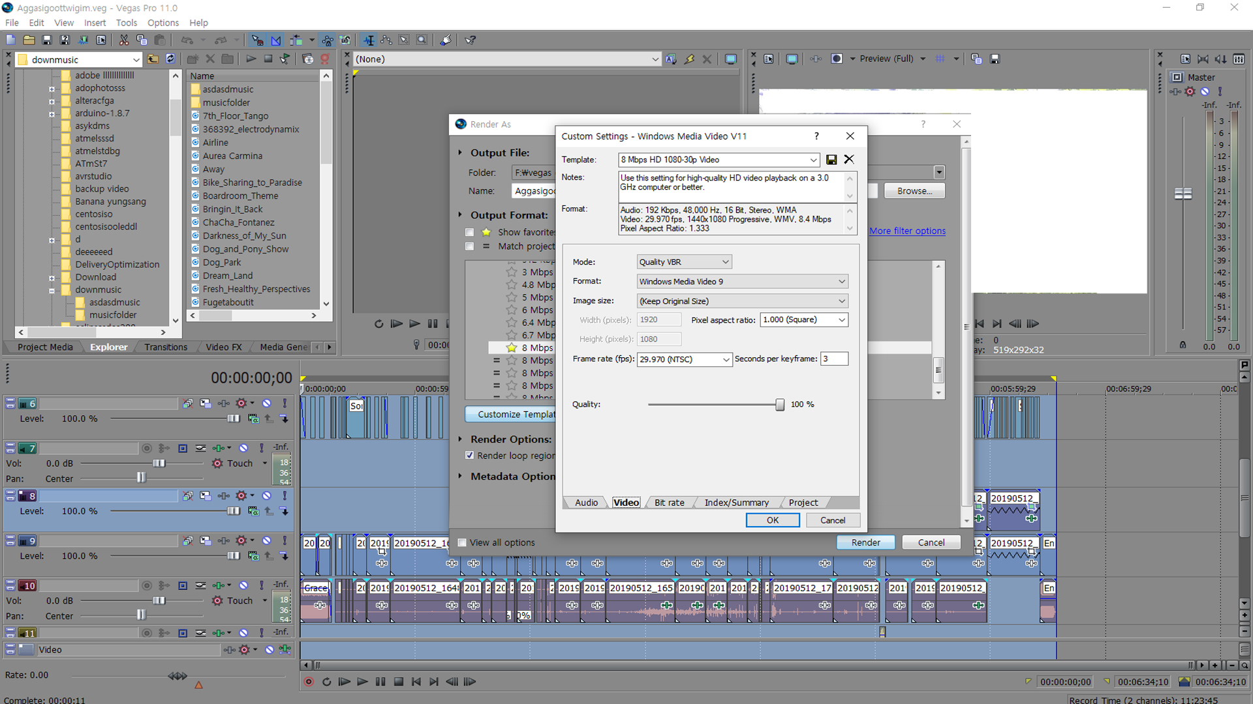Mute track 6 with the mute icon

click(x=267, y=403)
